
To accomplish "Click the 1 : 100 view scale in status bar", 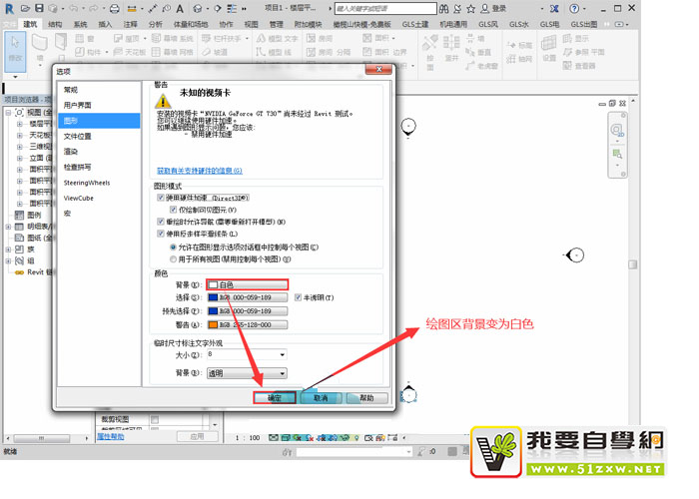I will click(x=248, y=438).
